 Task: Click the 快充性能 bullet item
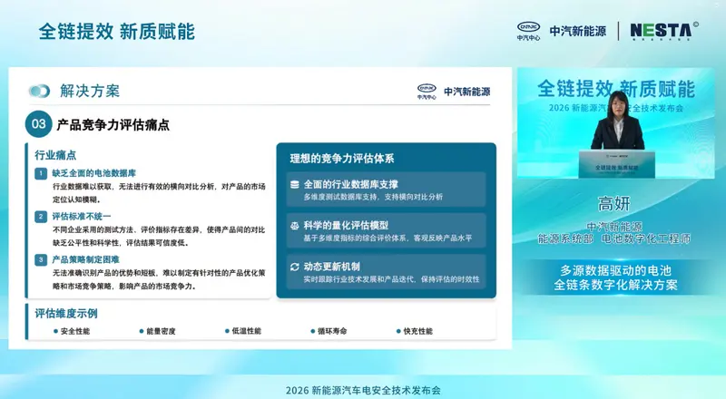point(414,331)
